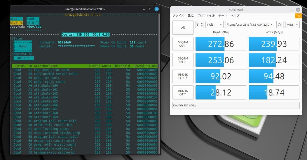The width and height of the screenshot is (307, 160).
Task: Click the hardware-ecc-recovered row
Action: pos(85,152)
